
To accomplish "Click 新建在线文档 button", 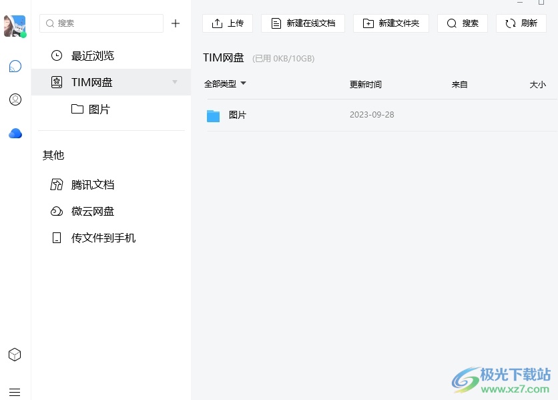I will 303,23.
